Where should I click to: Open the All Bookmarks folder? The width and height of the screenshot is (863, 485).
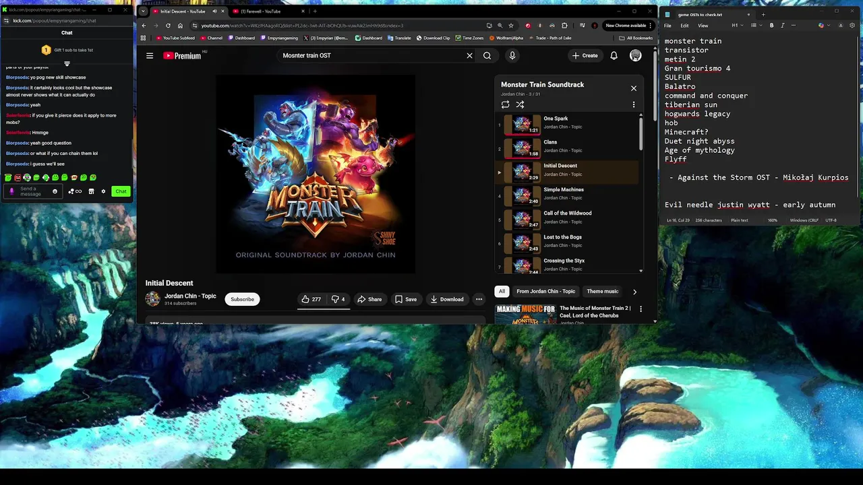coord(636,38)
